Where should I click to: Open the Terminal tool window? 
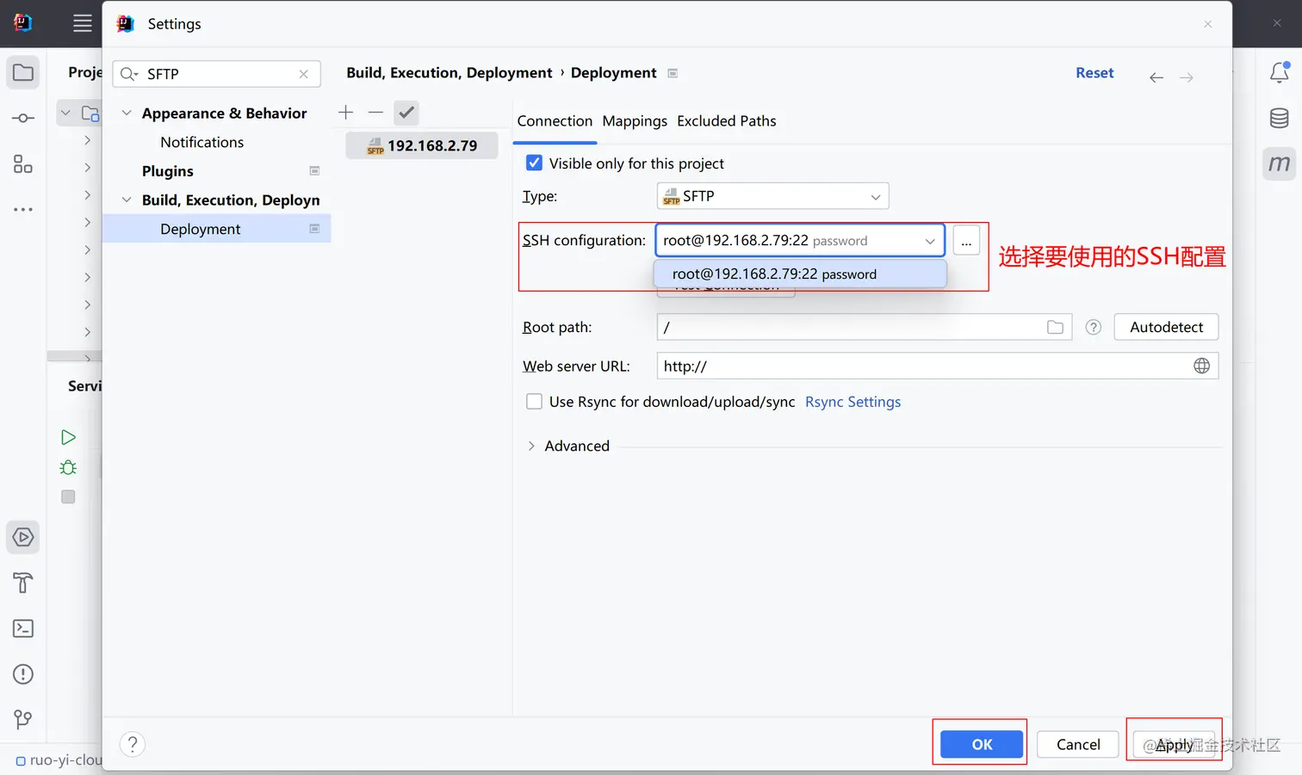tap(23, 629)
